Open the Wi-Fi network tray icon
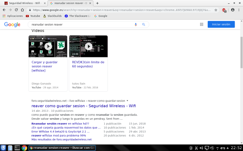Screen dimensions: 243x151 click(x=218, y=148)
